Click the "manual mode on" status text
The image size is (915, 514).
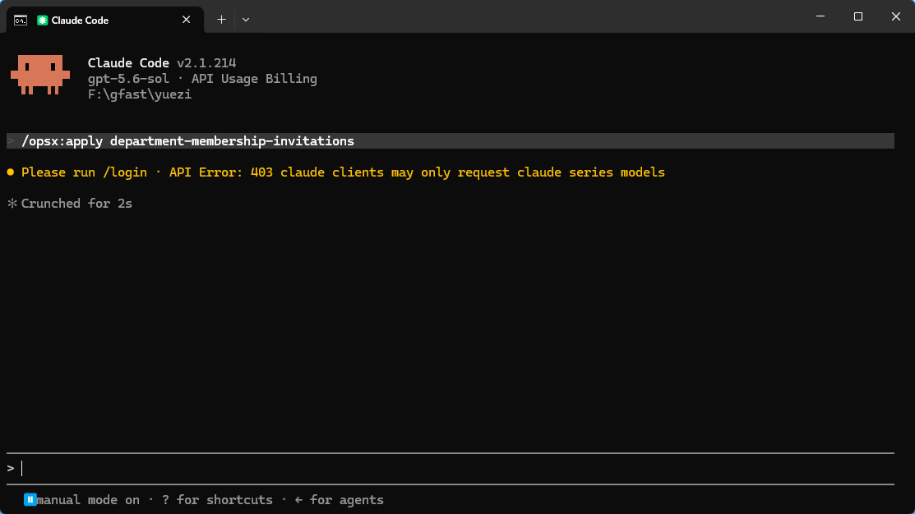[88, 500]
